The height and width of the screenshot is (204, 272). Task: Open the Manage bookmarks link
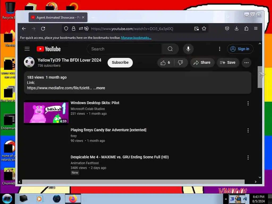tap(136, 38)
